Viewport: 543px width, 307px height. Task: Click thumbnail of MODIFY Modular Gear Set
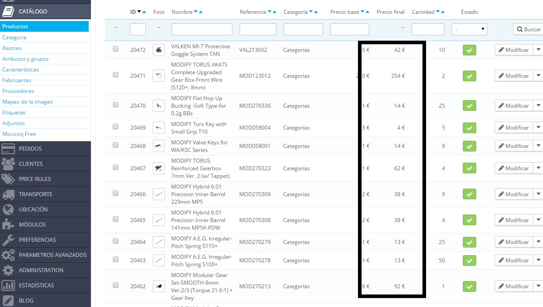pyautogui.click(x=159, y=286)
